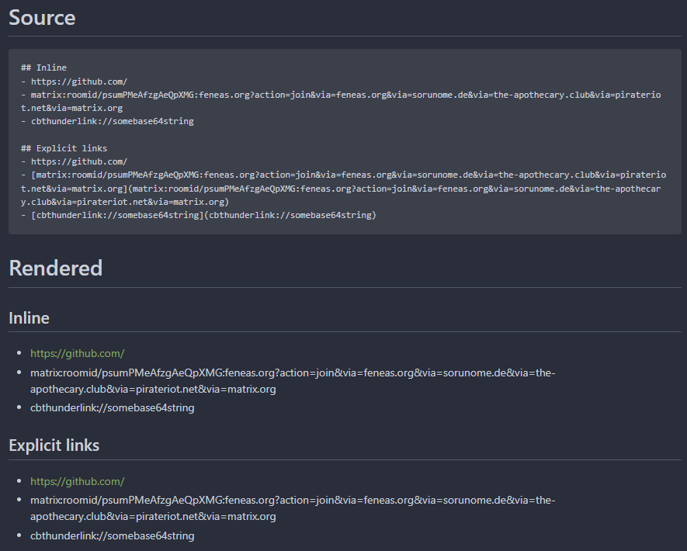Open the github.com link under Explicit links
The height and width of the screenshot is (551, 687).
77,481
